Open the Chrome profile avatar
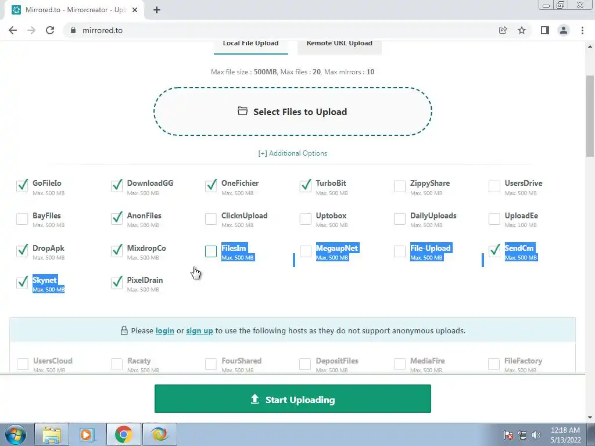Image resolution: width=595 pixels, height=446 pixels. tap(564, 30)
